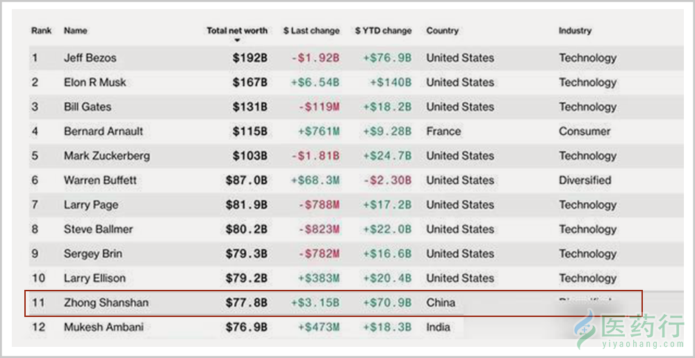Select Mark Zuckerberg in the list
Viewport: 695px width, 358px height.
107,156
